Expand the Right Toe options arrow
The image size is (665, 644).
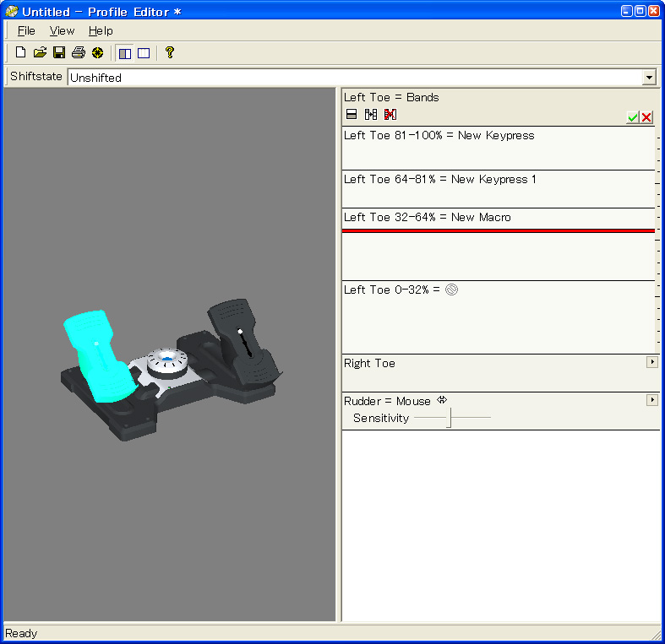click(x=652, y=362)
